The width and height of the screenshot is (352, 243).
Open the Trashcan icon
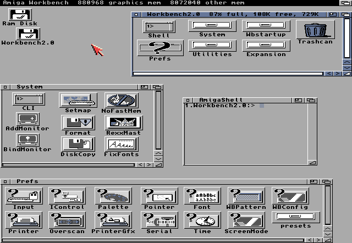[x=315, y=30]
